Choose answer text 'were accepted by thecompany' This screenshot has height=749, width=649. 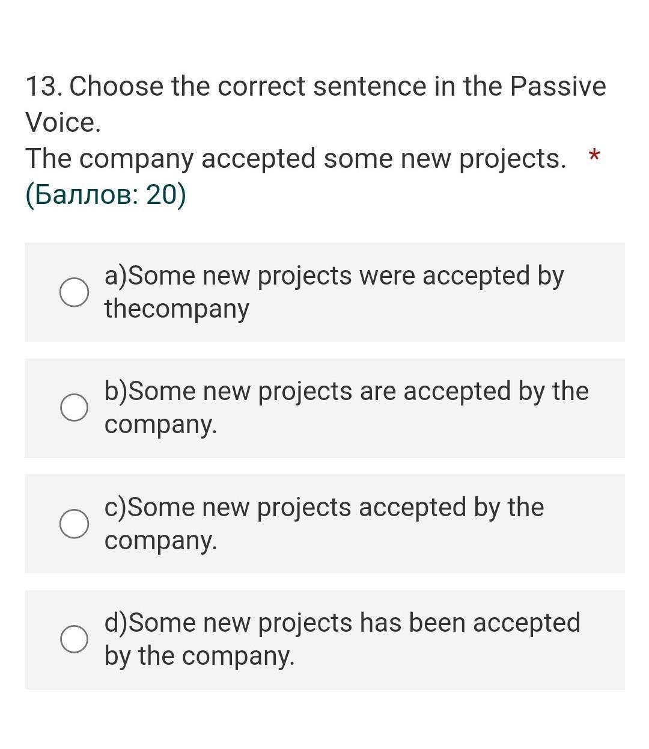(334, 292)
